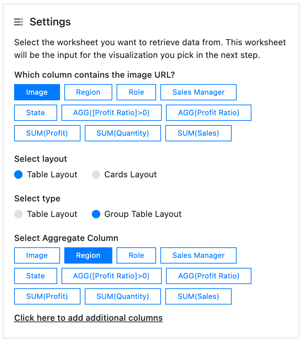Choose Region for the image URL column
Viewport: 303px width, 342px height.
point(88,92)
